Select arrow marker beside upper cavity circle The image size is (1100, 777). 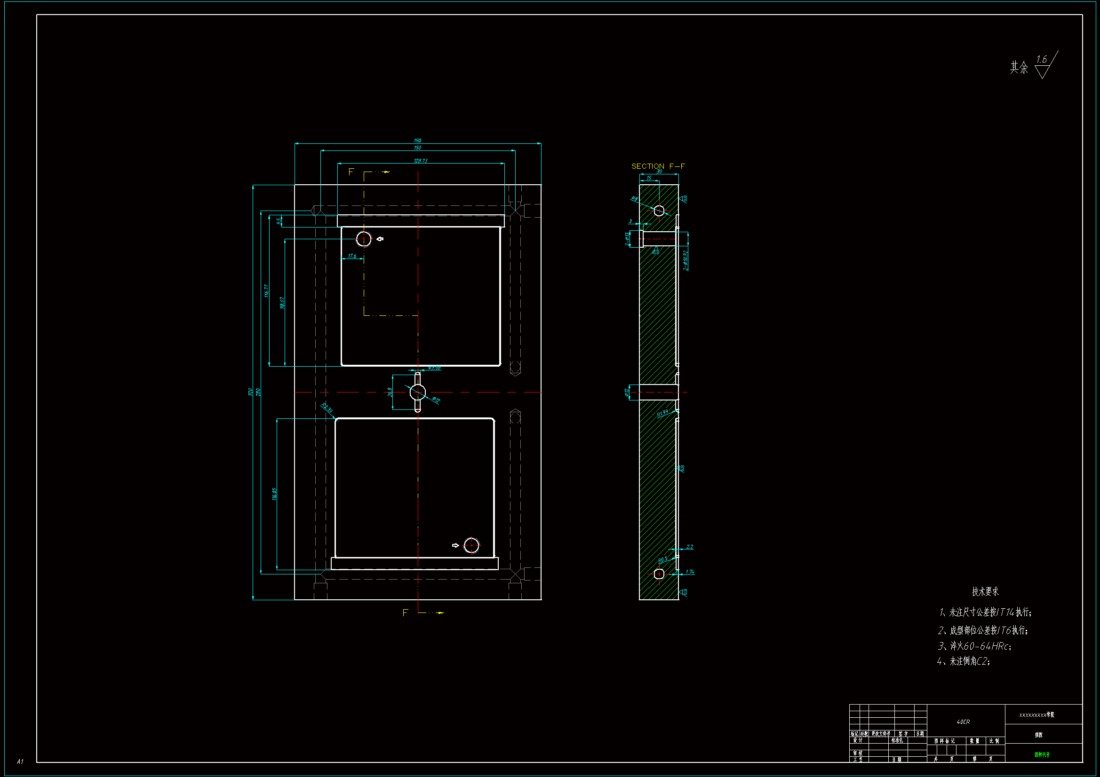(380, 239)
